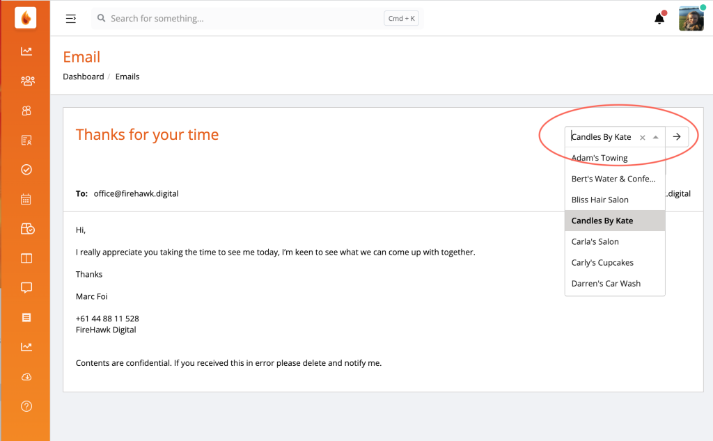This screenshot has height=441, width=713.
Task: Open the chat bubble icon in sidebar
Action: (26, 287)
